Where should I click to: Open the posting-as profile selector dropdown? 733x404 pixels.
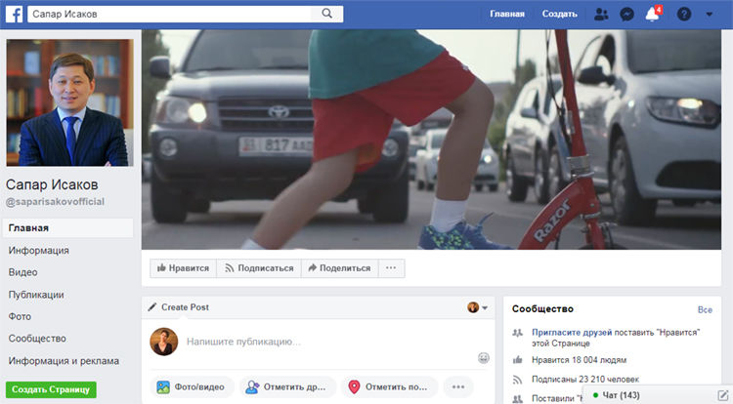click(x=478, y=307)
